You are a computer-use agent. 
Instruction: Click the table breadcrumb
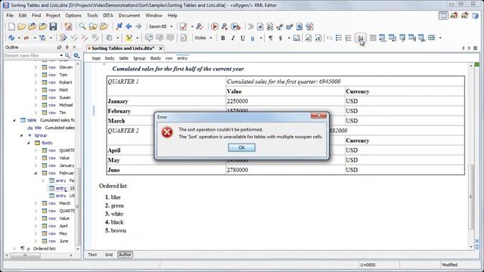coord(124,58)
